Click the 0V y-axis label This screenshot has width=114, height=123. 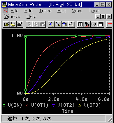[x=20, y=93]
